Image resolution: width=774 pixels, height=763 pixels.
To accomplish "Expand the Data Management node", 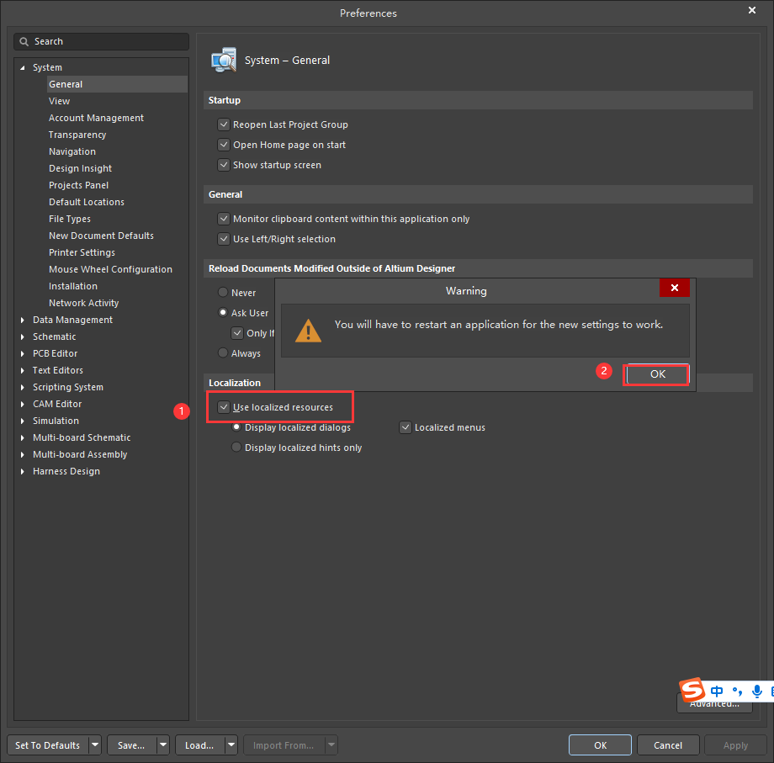I will (x=22, y=321).
